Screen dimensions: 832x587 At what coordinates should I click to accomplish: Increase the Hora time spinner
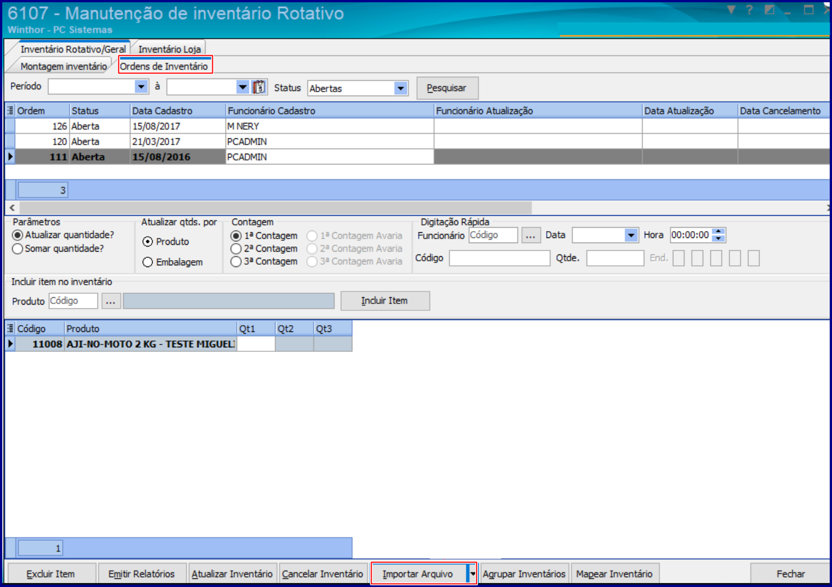(x=719, y=231)
